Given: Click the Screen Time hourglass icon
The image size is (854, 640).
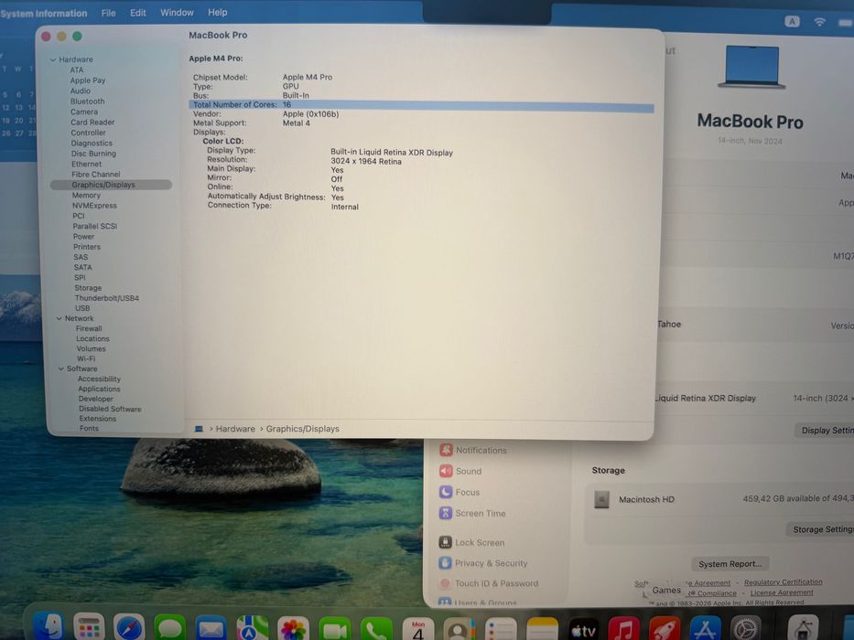Looking at the screenshot, I should pyautogui.click(x=446, y=513).
